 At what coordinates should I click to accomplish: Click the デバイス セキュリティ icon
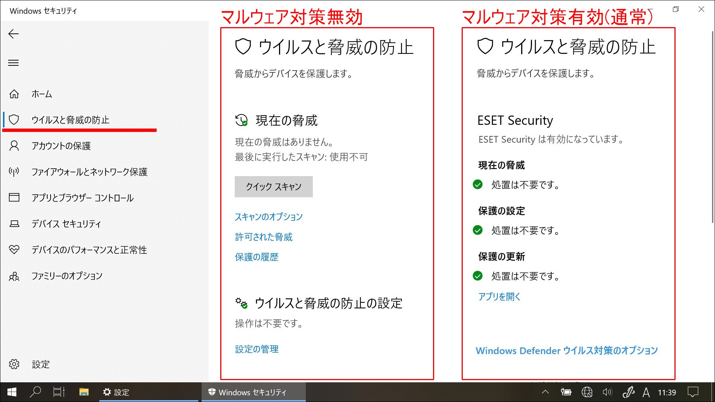[x=14, y=224]
